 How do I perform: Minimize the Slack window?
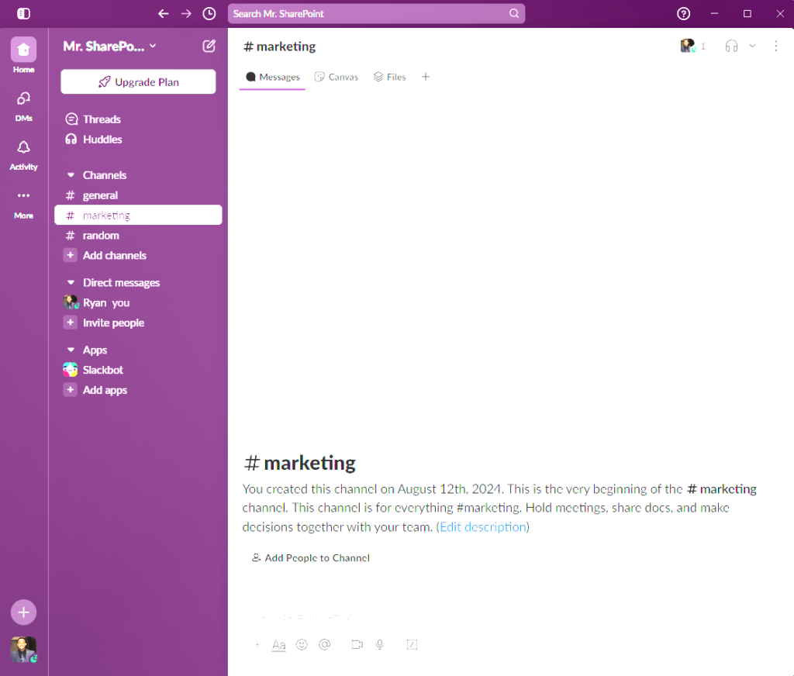(714, 14)
